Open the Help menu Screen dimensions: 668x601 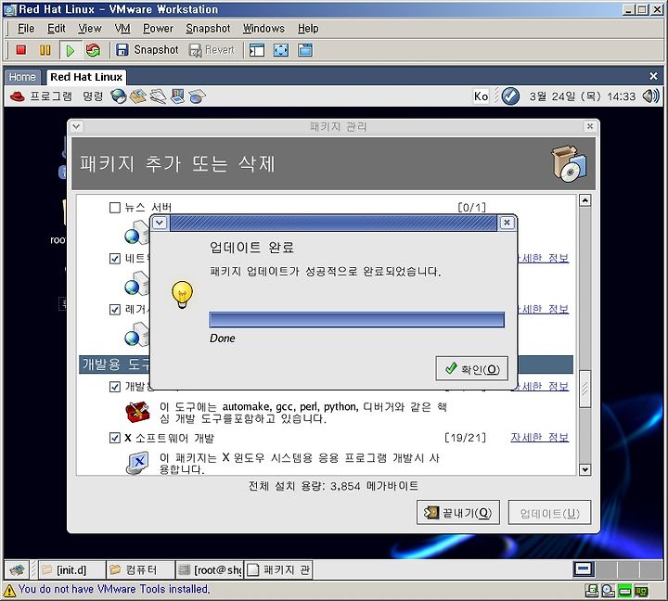pos(308,29)
